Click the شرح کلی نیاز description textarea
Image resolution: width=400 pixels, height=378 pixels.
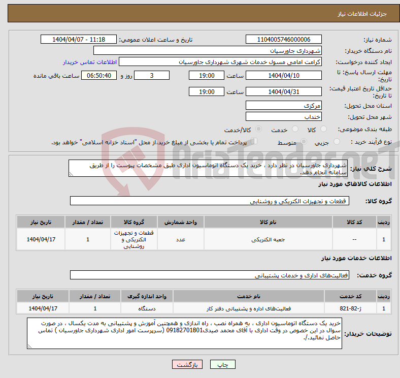[x=208, y=168]
